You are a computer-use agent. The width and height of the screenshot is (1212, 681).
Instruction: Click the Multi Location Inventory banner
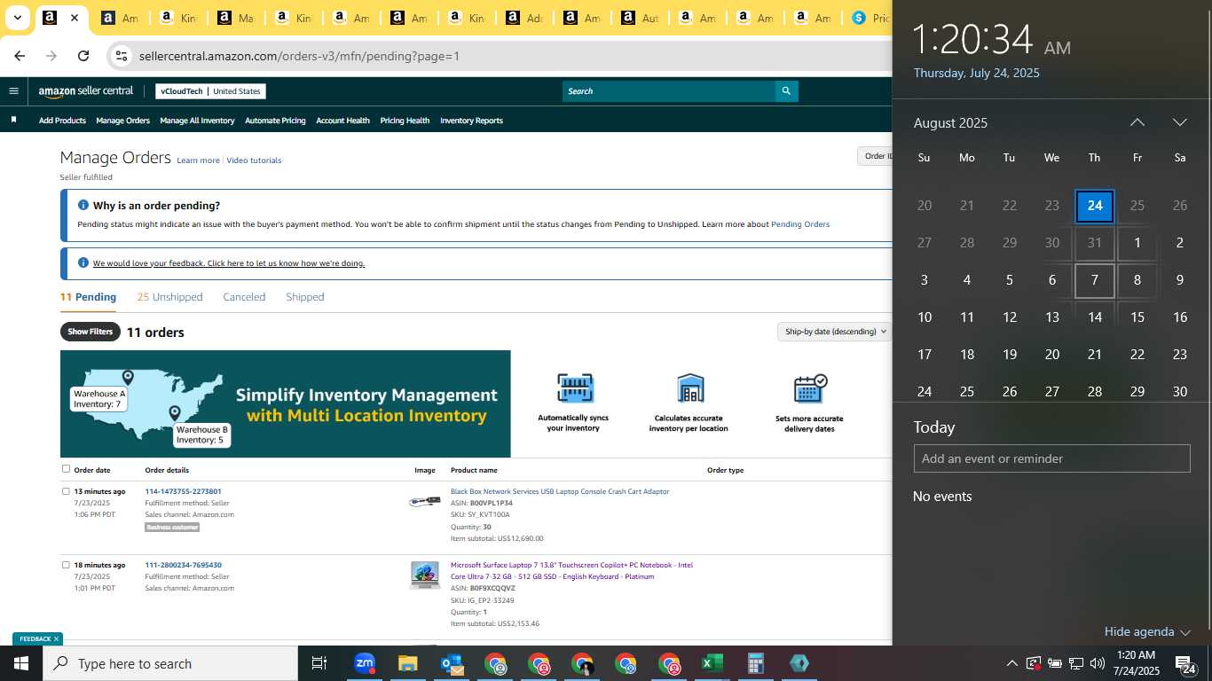286,403
